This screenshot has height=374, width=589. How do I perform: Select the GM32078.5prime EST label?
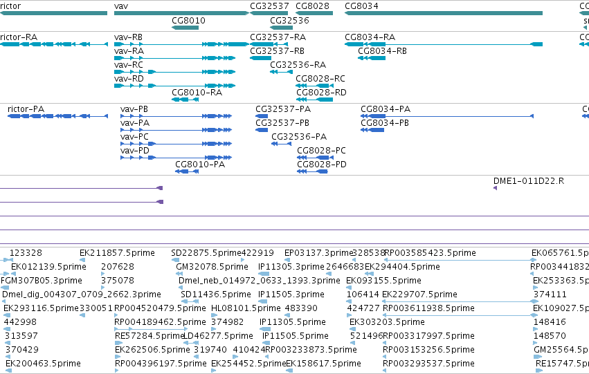coord(212,267)
